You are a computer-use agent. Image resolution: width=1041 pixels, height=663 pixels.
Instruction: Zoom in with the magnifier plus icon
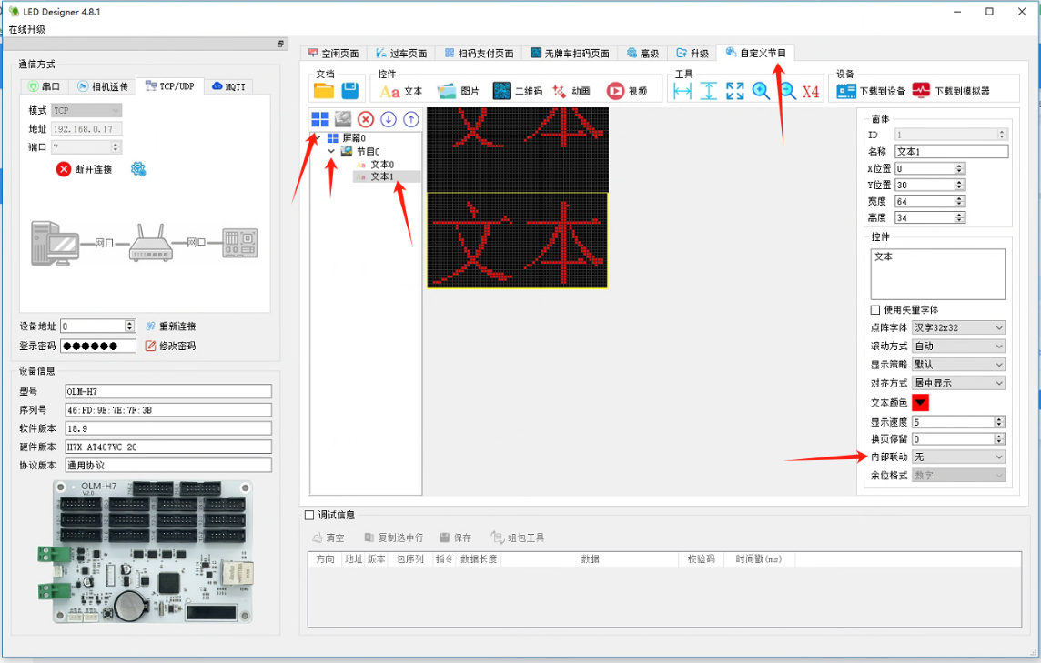coord(761,92)
